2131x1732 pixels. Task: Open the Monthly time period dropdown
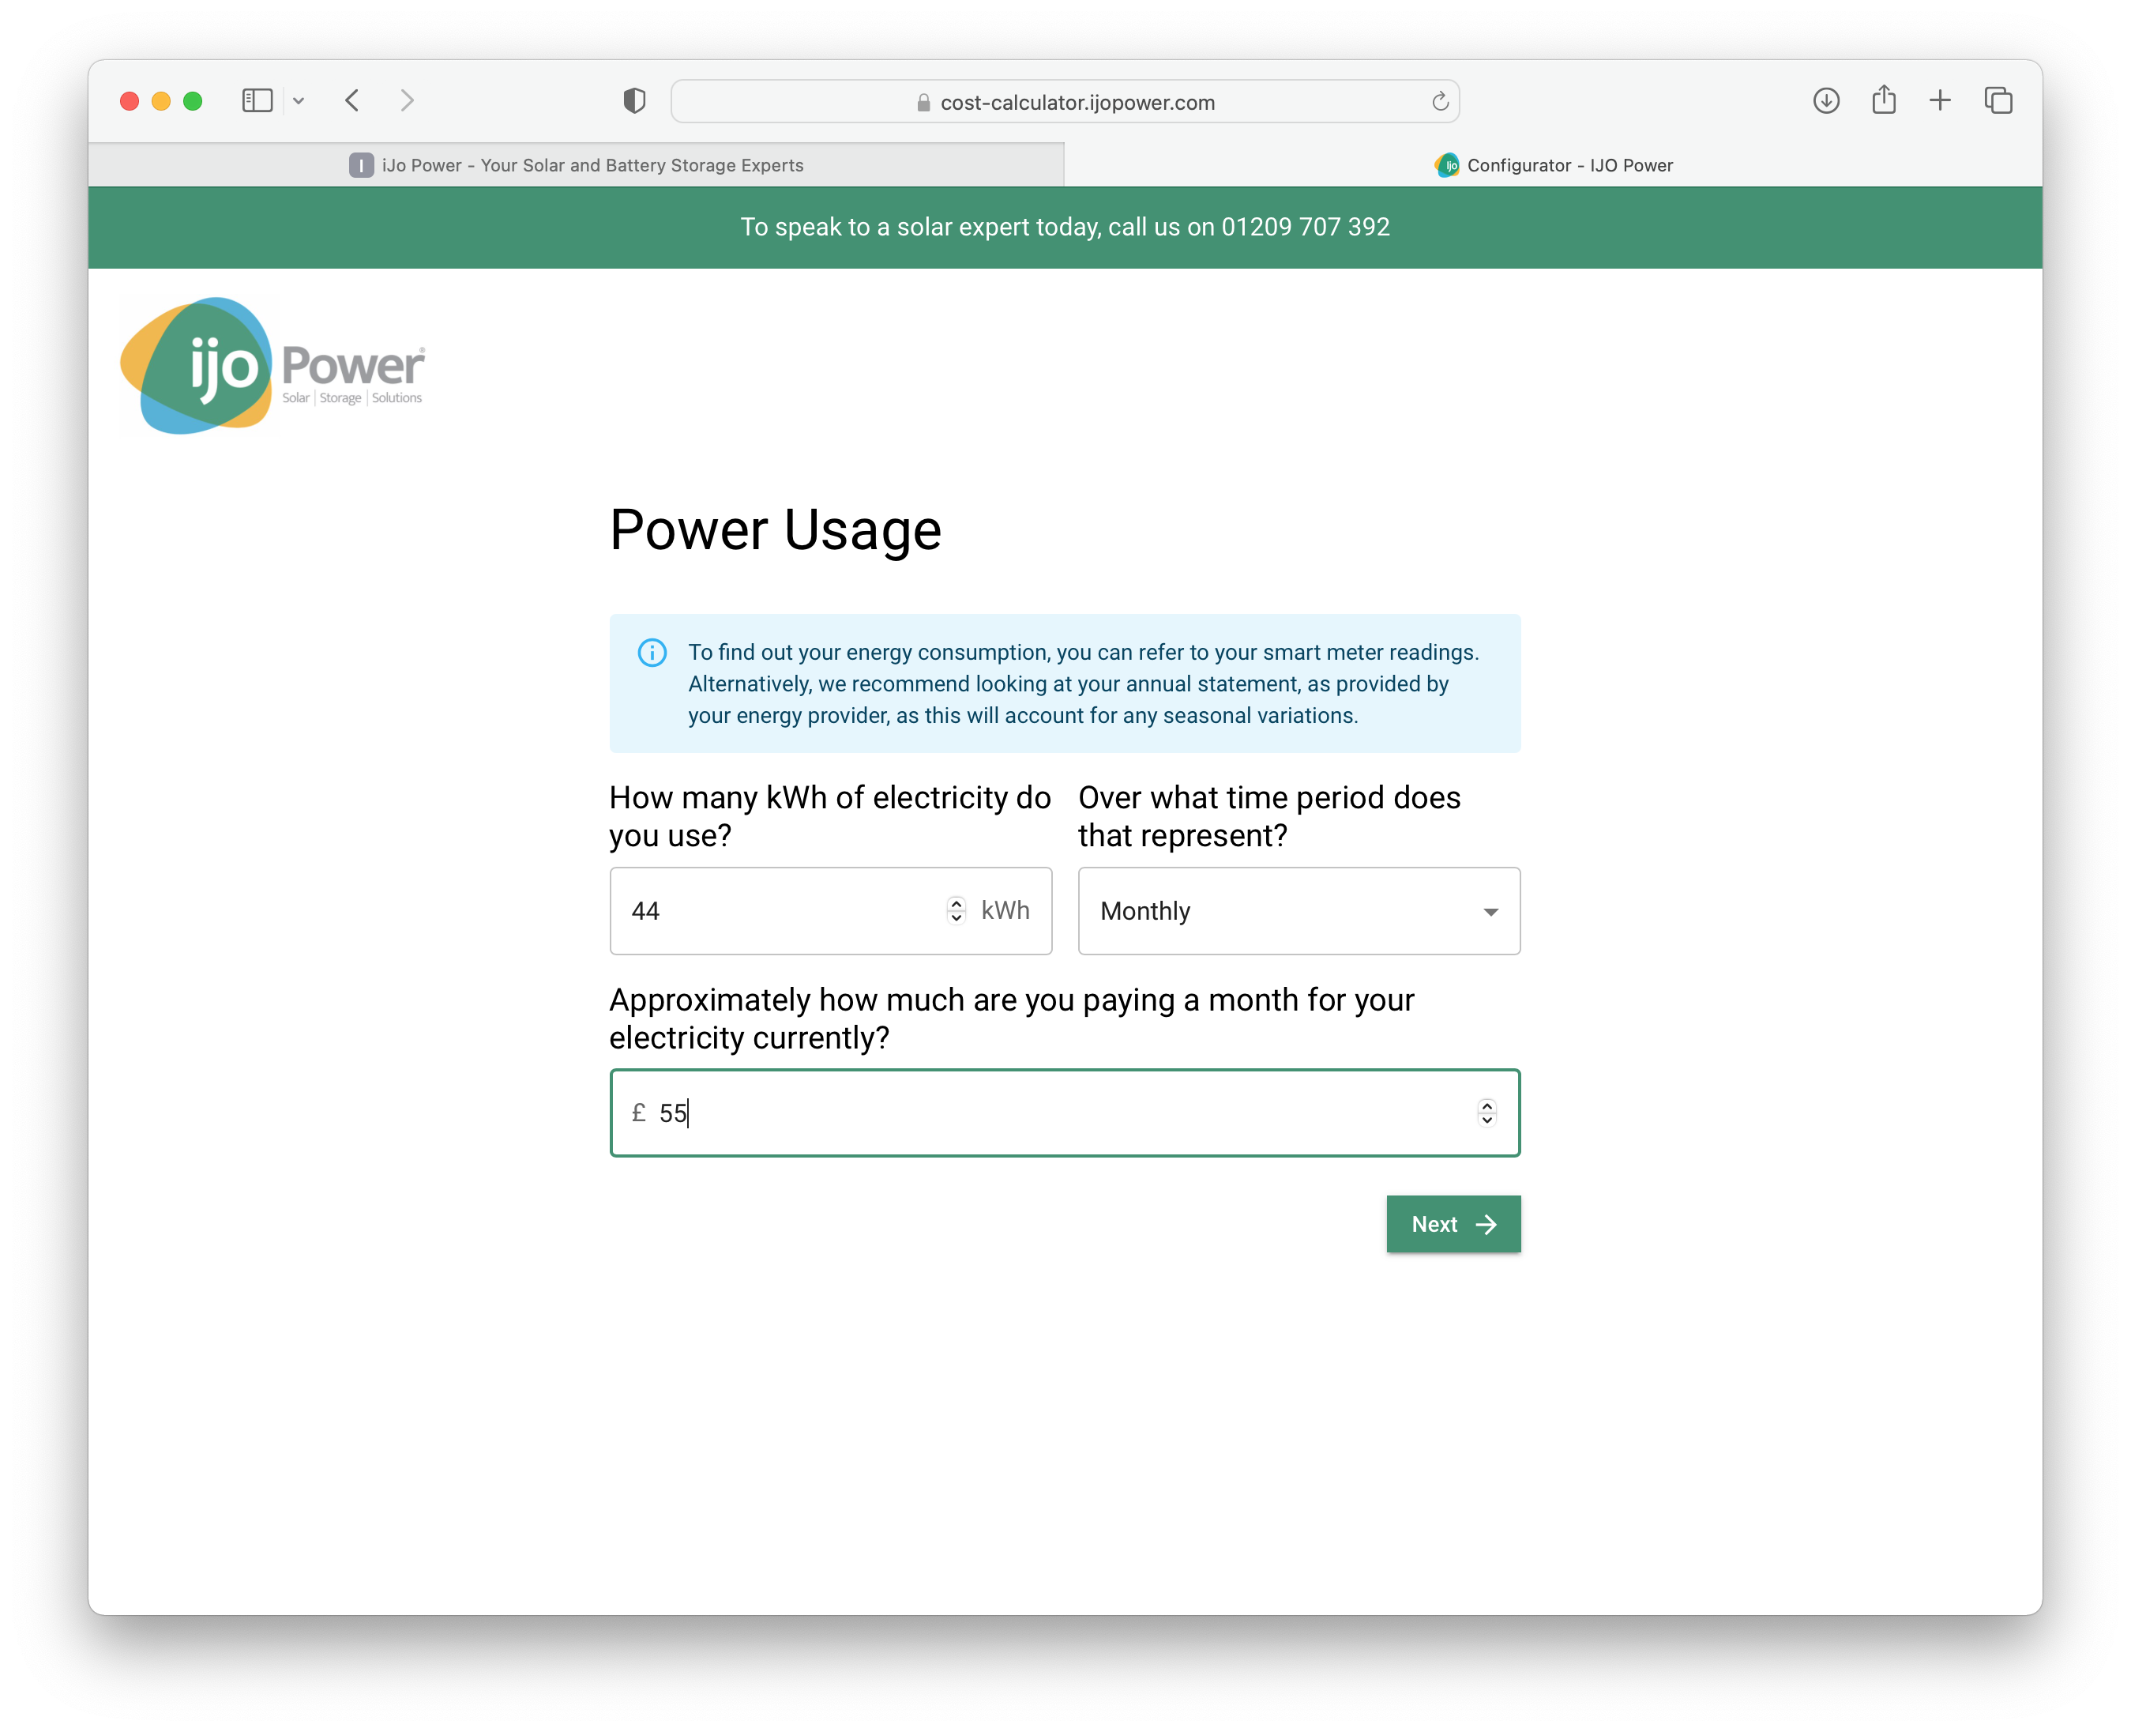[x=1299, y=911]
